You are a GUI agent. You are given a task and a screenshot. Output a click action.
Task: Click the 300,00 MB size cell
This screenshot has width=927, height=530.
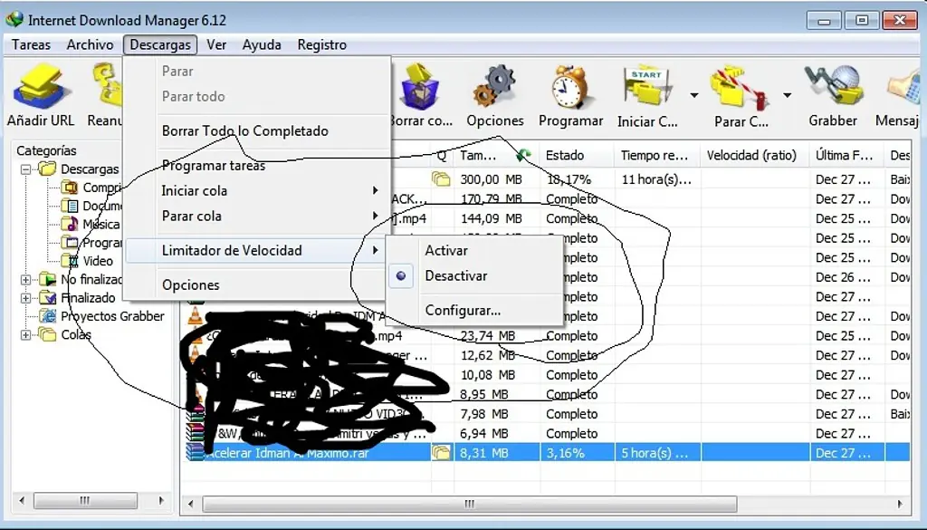(491, 178)
